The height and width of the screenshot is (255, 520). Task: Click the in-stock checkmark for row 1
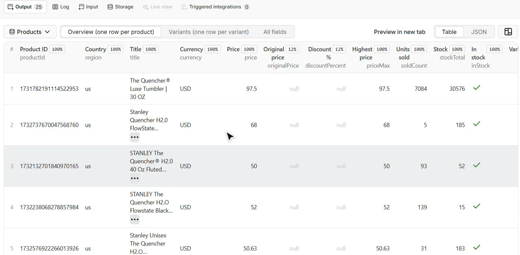(x=477, y=88)
